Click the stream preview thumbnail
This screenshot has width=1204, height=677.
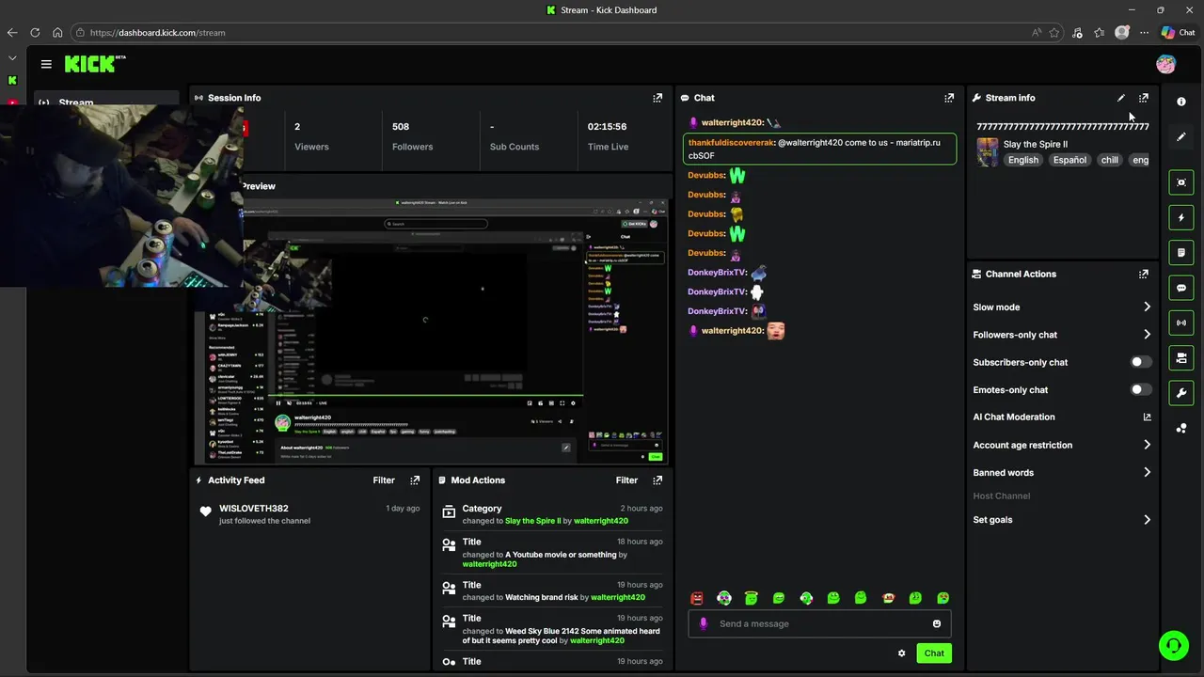[x=432, y=331]
